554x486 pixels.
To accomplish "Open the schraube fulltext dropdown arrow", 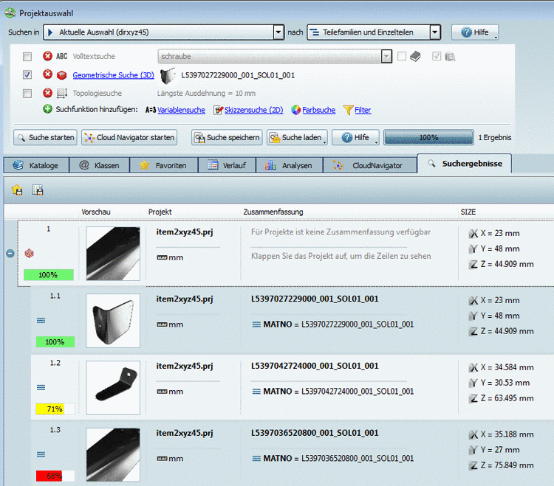I will [x=386, y=56].
